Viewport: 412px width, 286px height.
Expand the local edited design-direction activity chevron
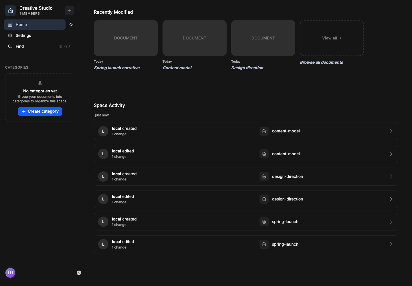coord(391,199)
